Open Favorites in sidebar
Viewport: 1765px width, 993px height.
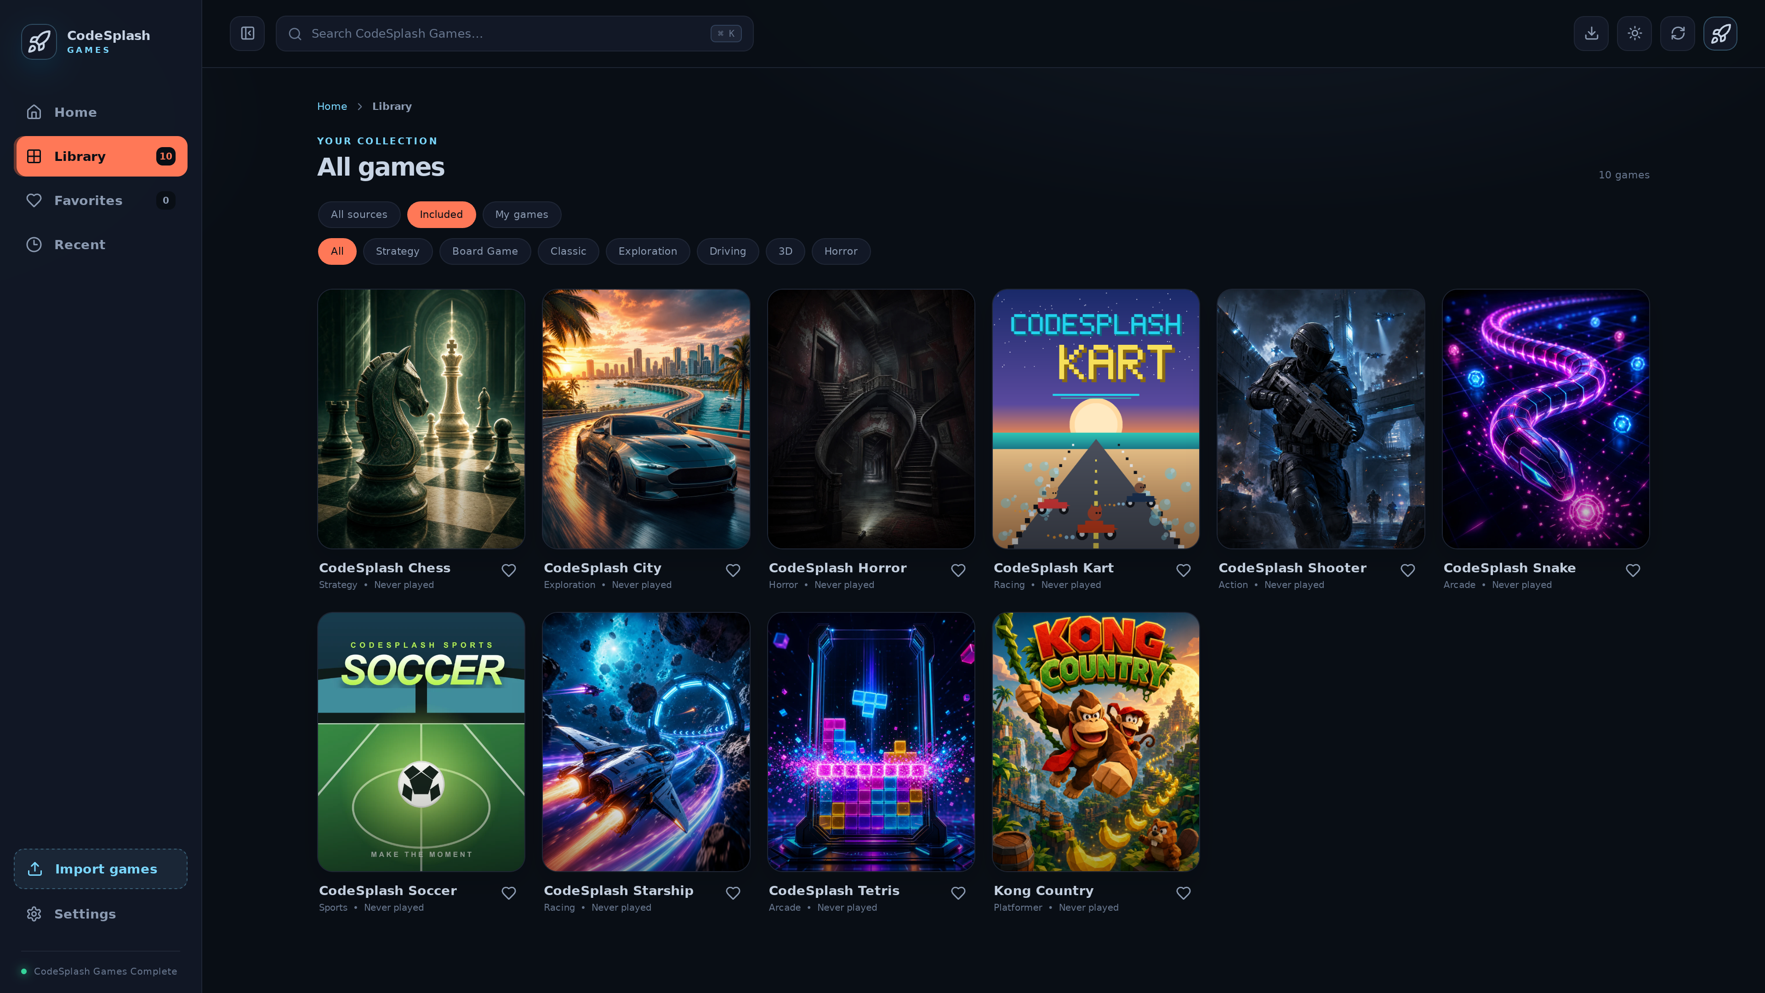pos(101,200)
